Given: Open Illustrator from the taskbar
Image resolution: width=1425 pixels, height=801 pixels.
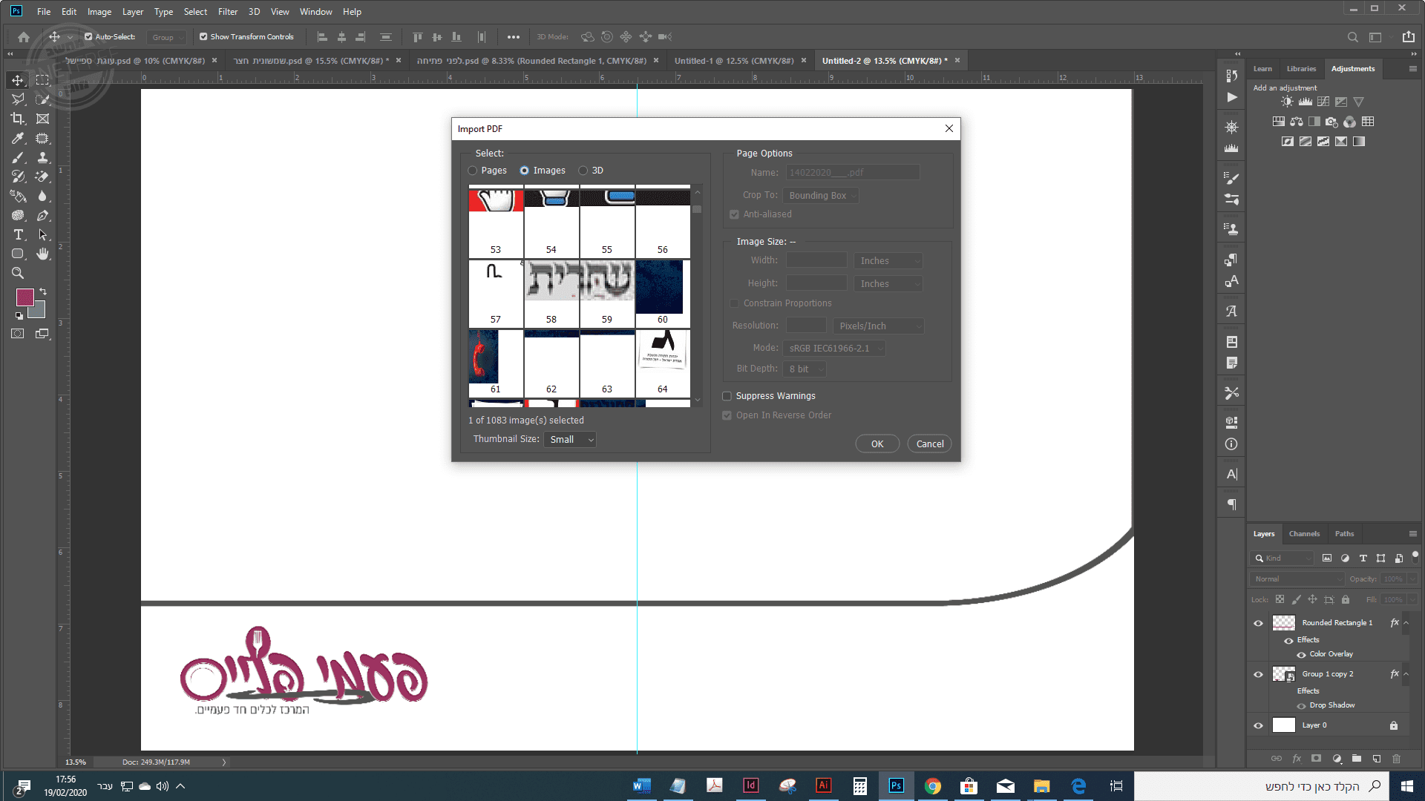Looking at the screenshot, I should [x=823, y=785].
